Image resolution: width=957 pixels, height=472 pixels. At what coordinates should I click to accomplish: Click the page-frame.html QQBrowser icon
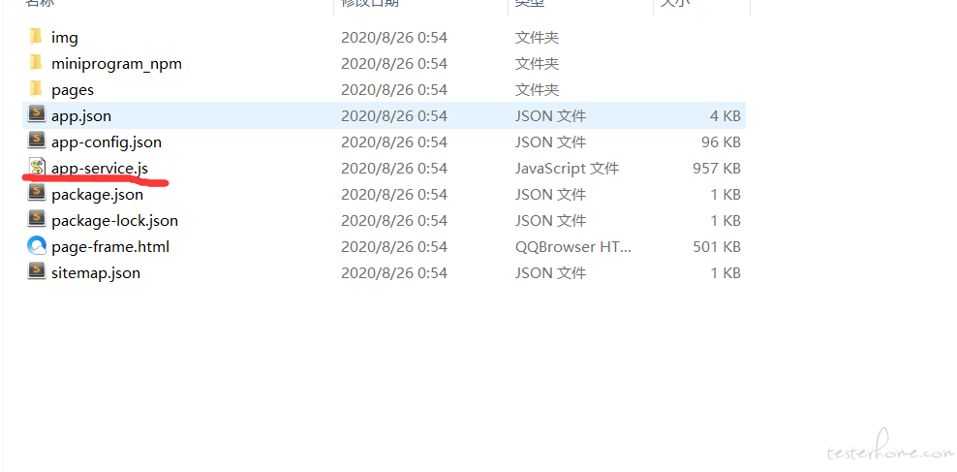(x=37, y=246)
